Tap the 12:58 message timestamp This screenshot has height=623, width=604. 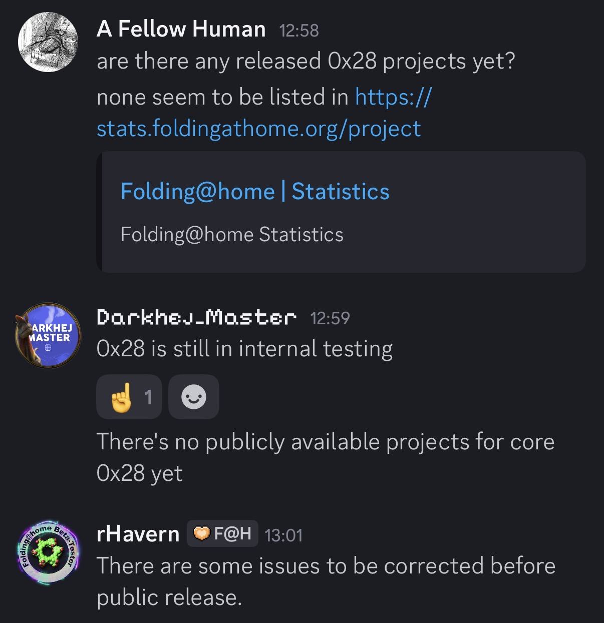pos(298,31)
